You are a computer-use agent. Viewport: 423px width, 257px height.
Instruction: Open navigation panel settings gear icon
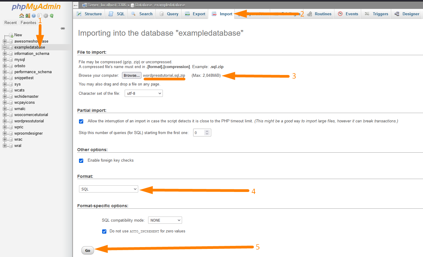(x=46, y=16)
